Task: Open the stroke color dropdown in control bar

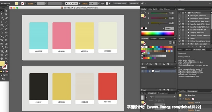Action: pyautogui.click(x=25, y=3)
